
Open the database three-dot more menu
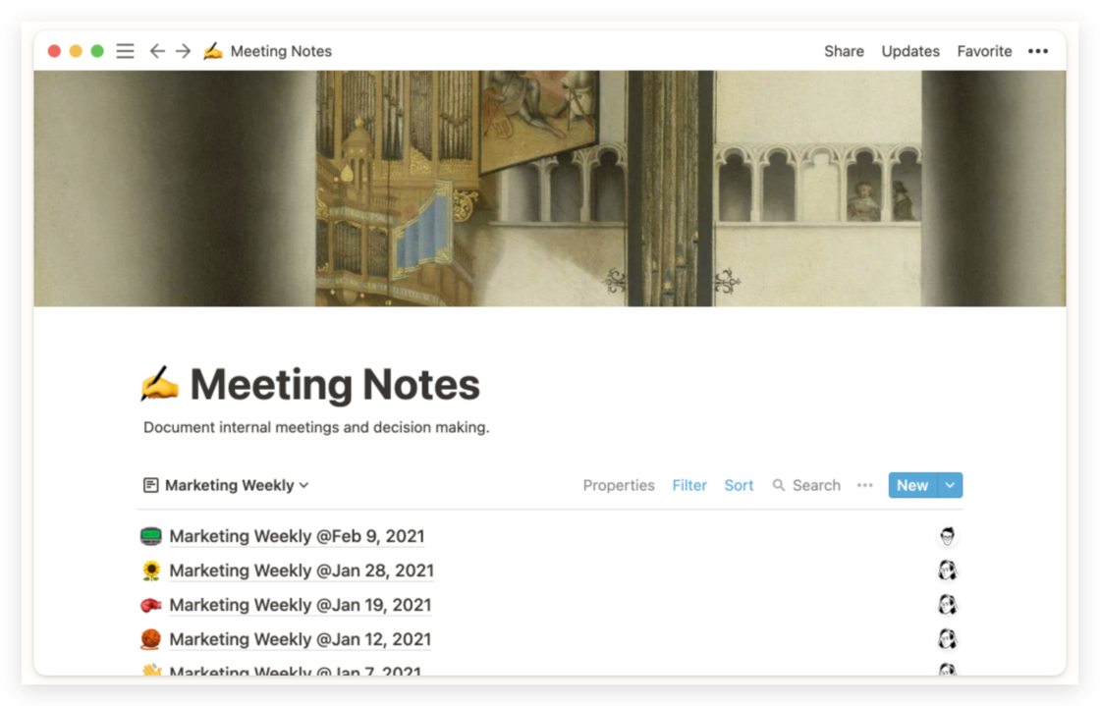[x=864, y=485]
